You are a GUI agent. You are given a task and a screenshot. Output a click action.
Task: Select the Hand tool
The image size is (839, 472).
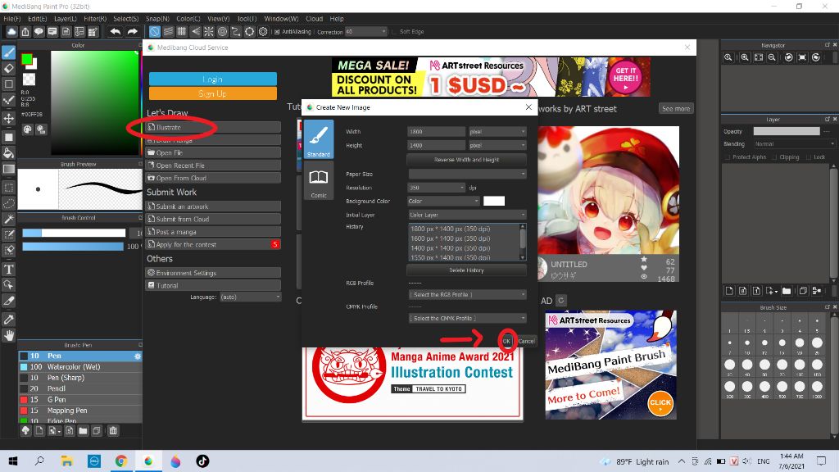[x=8, y=335]
